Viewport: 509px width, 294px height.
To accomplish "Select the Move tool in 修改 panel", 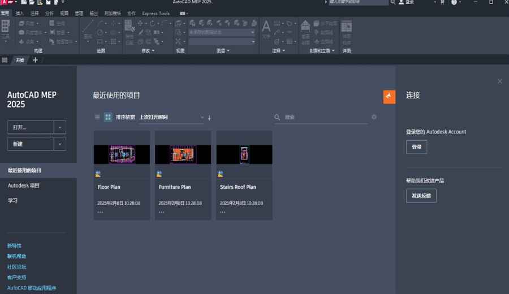I will 140,23.
